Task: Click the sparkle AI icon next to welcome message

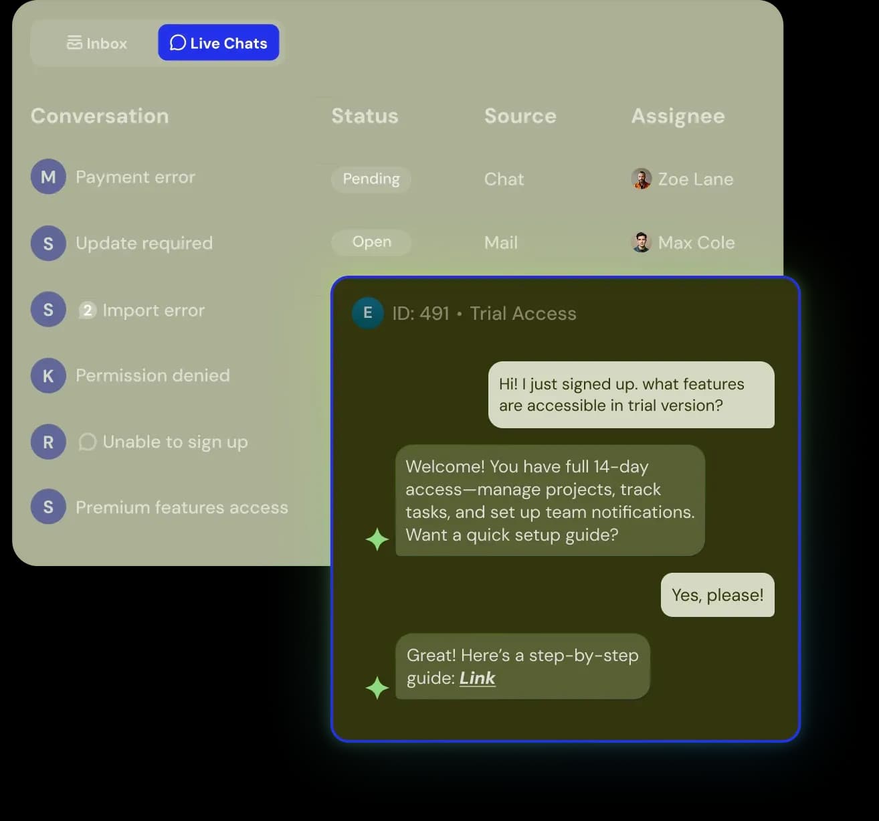Action: pos(378,539)
